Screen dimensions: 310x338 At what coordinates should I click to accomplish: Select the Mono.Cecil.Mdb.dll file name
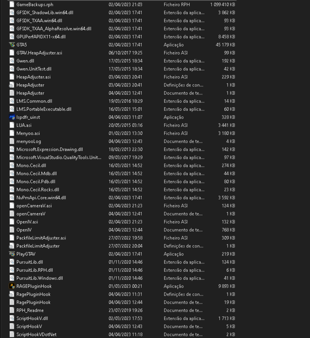[x=37, y=174]
